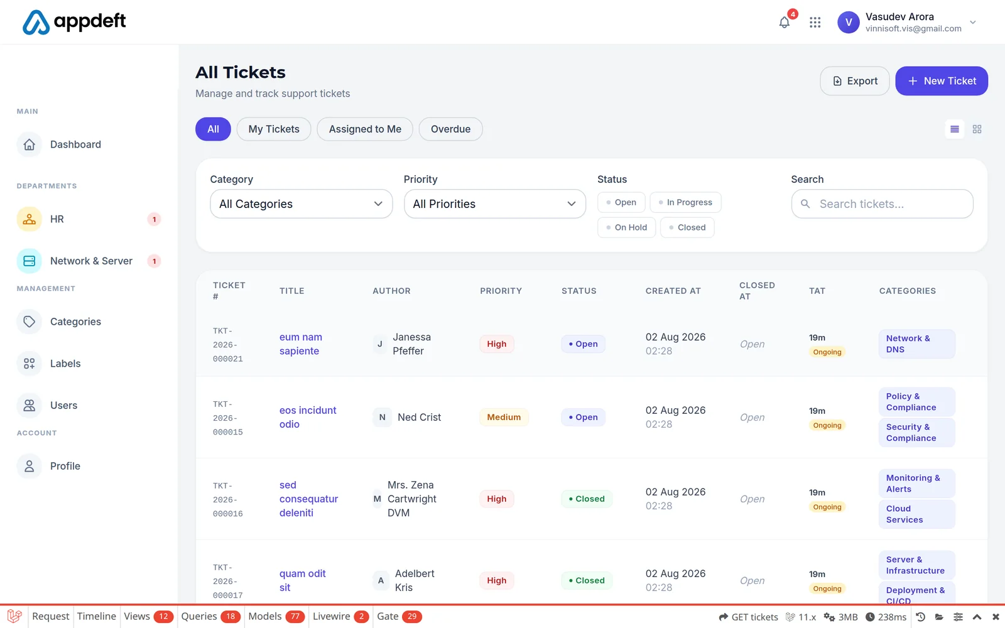
Task: Create a New Ticket
Action: click(x=942, y=81)
